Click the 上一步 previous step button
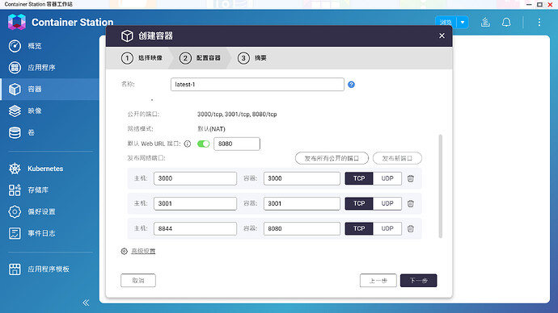 [378, 281]
